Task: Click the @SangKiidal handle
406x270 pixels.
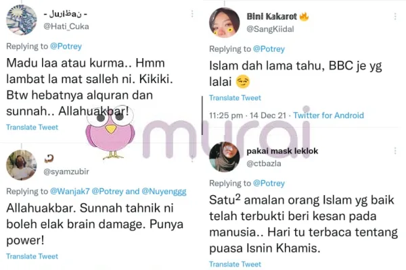Action: click(x=270, y=29)
